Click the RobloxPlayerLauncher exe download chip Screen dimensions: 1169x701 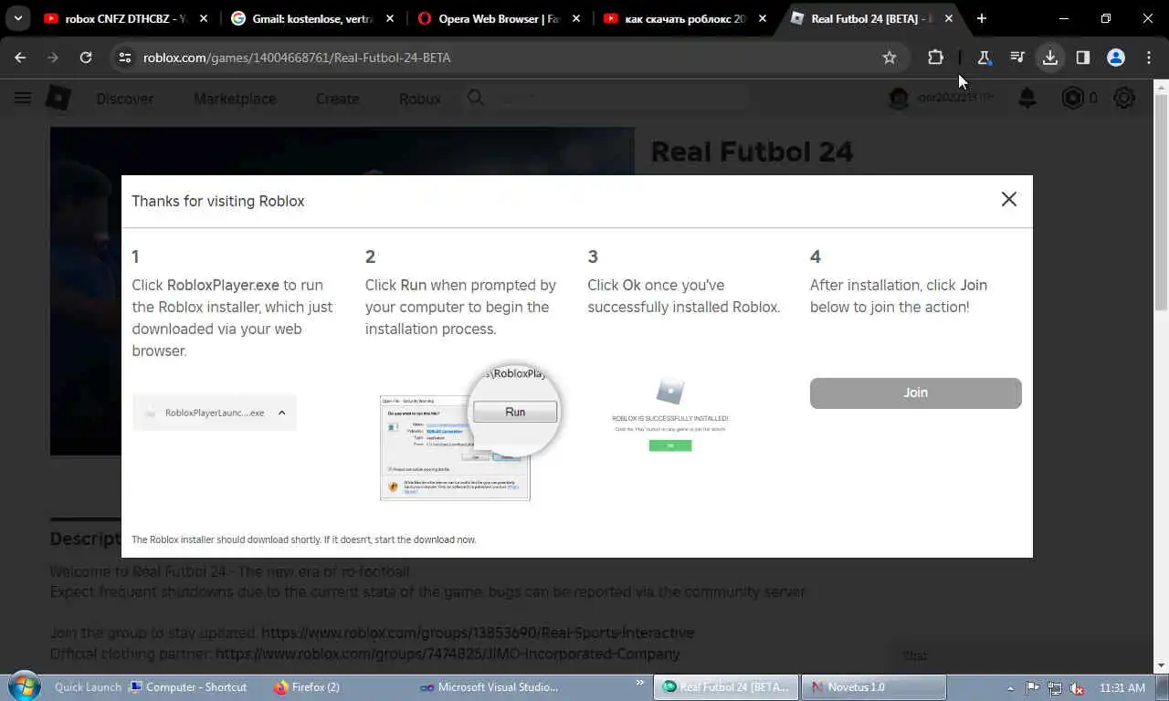pos(215,413)
